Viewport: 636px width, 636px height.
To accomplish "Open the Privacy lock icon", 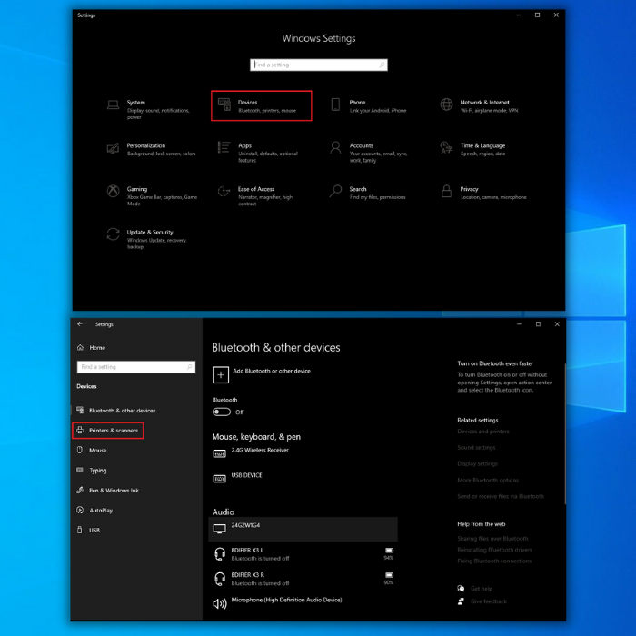I will point(446,191).
